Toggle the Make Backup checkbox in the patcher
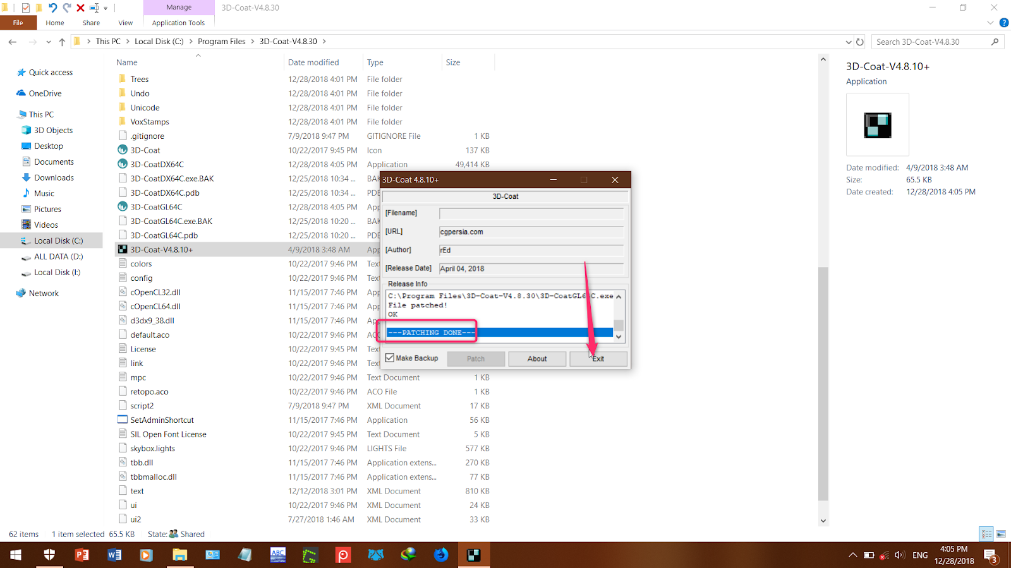 (390, 358)
